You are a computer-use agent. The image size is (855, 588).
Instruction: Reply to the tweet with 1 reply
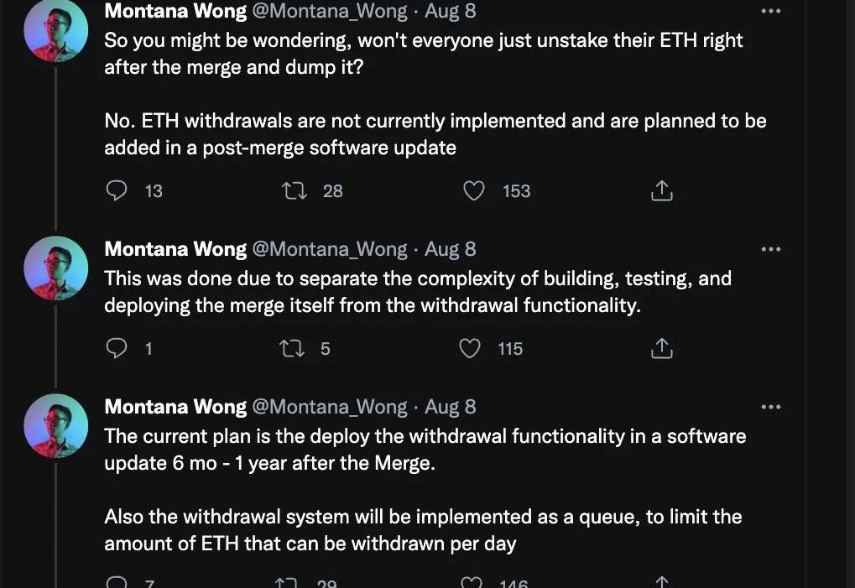pos(117,348)
